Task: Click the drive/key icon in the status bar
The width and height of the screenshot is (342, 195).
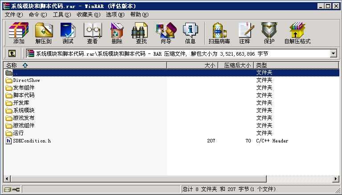Action: [x=12, y=189]
